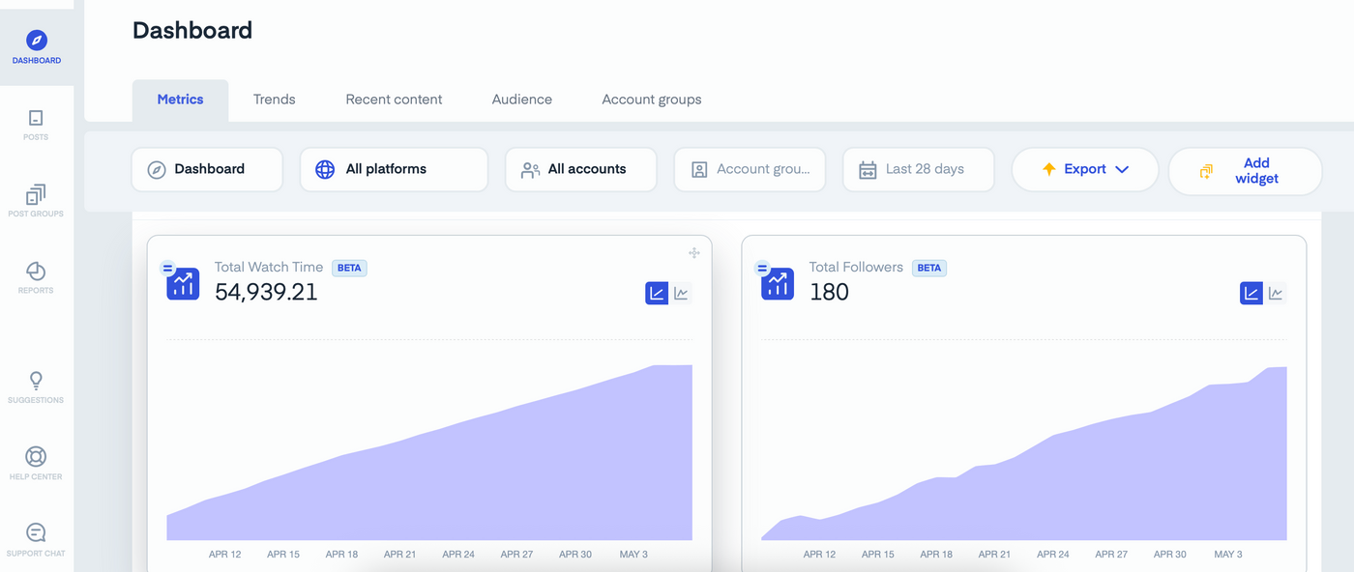
Task: Click APR 15 label on Followers chart
Action: [878, 555]
